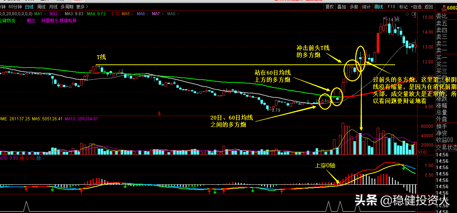Toggle the 画线 drawing tool

click(379, 7)
